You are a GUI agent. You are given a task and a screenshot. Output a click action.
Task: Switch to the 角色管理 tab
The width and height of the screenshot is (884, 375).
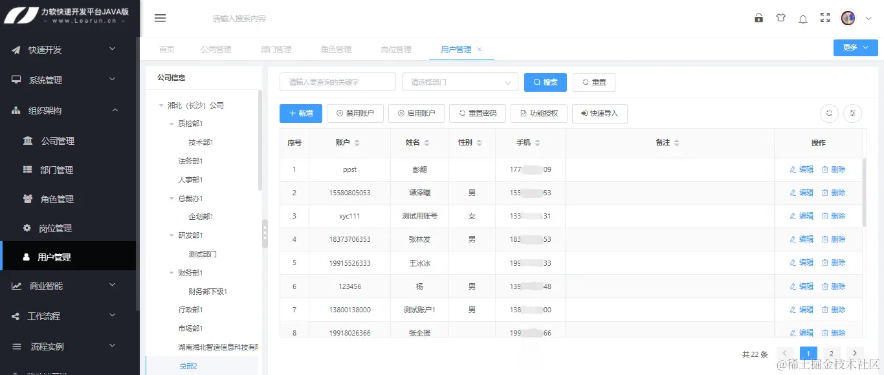[337, 48]
